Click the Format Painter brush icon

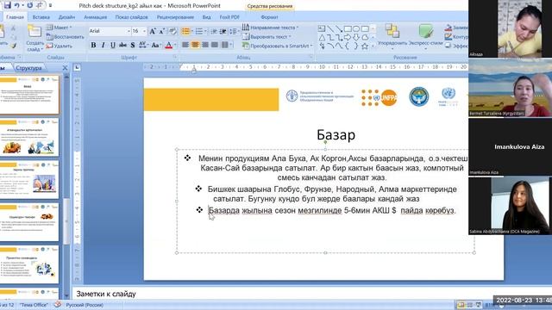click(14, 46)
